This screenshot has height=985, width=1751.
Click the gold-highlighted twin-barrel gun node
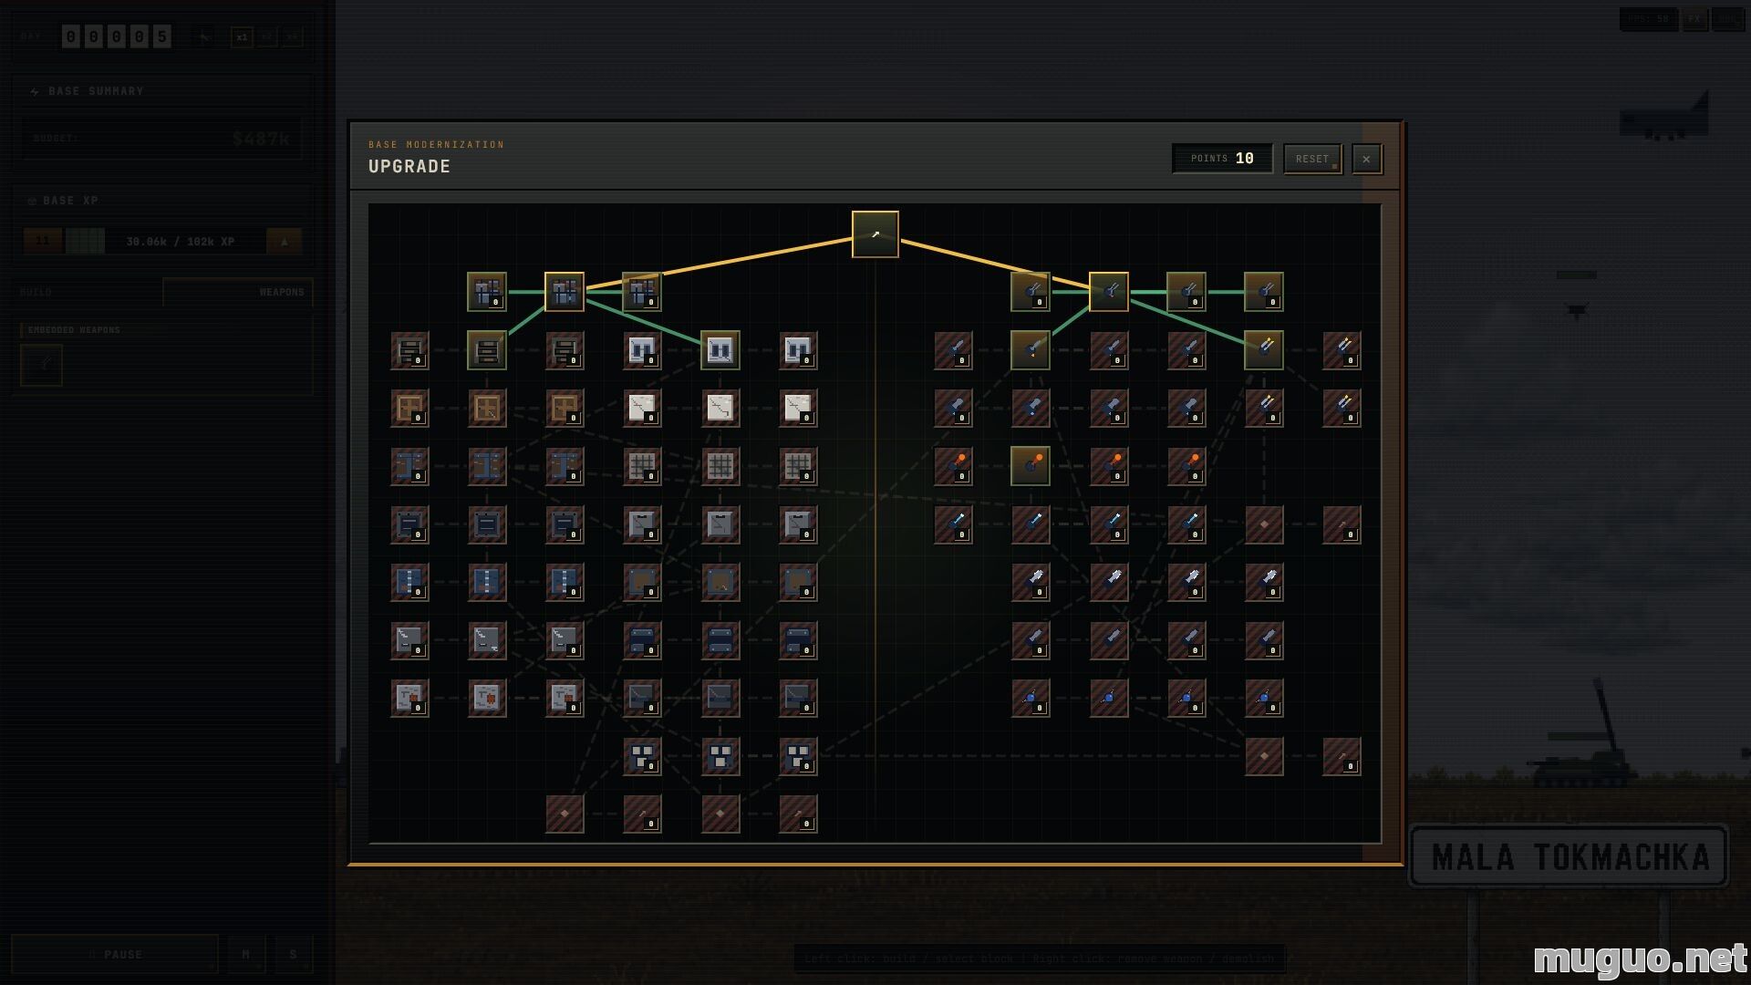[x=1109, y=292]
